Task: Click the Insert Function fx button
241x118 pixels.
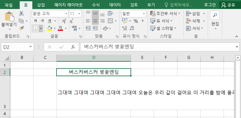Action: (73, 47)
